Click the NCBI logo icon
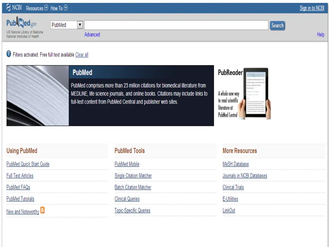Viewport: 329px width, 247px height. tap(8, 8)
